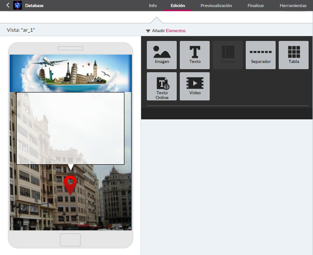Add a Tabla element

click(294, 55)
